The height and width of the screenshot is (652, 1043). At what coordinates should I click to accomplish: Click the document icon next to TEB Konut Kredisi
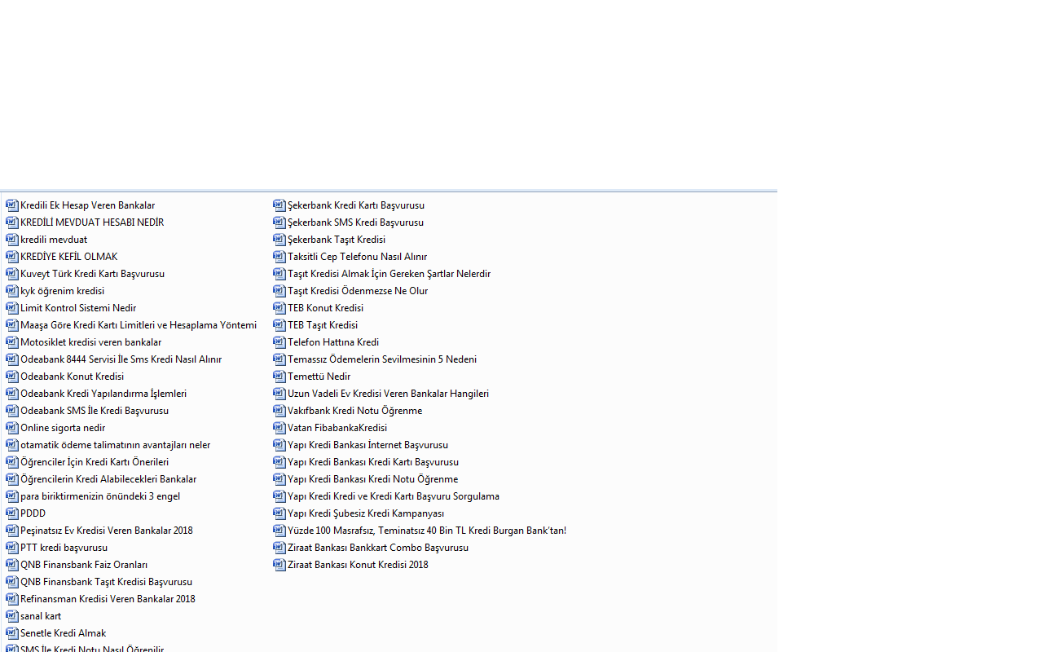pyautogui.click(x=279, y=308)
